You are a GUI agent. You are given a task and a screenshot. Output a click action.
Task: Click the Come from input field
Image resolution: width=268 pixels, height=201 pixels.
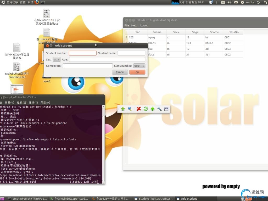pyautogui.click(x=88, y=66)
